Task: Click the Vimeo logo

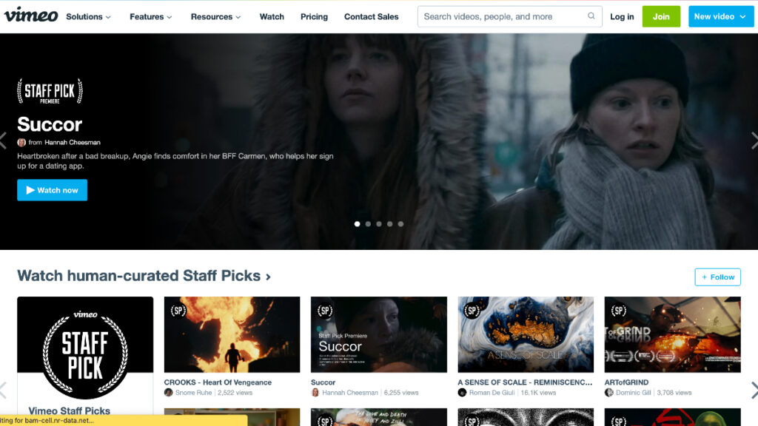Action: click(30, 16)
